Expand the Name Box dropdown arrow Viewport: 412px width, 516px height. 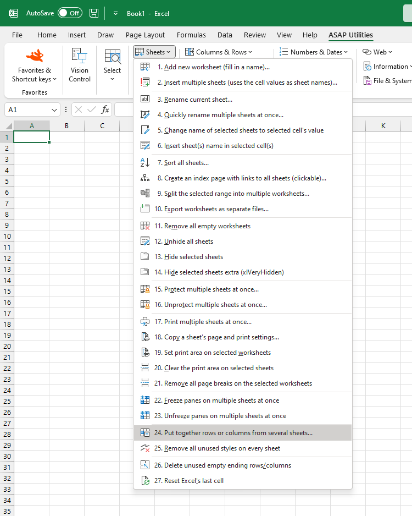click(54, 110)
